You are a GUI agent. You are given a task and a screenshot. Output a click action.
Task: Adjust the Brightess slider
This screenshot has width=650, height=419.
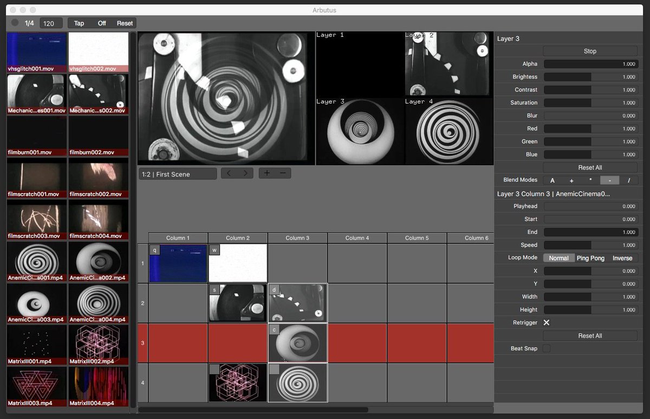pyautogui.click(x=590, y=77)
